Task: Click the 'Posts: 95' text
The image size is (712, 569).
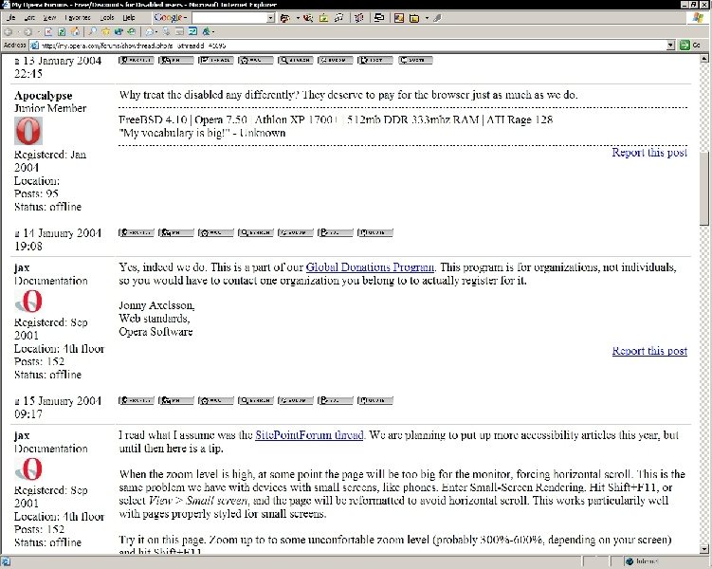Action: (36, 193)
